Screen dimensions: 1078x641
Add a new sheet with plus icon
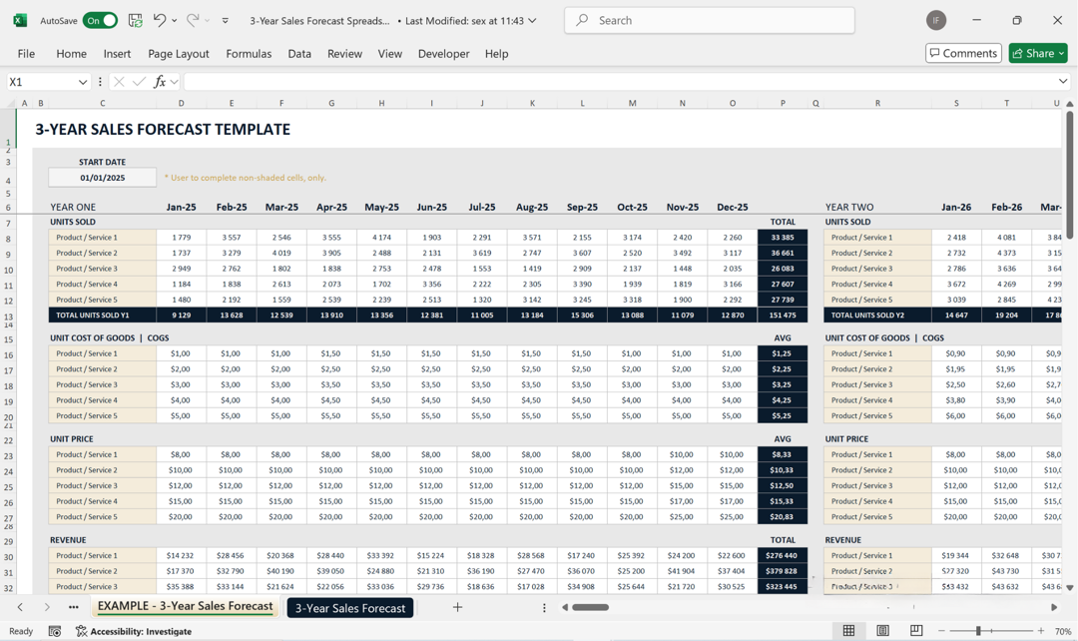coord(457,607)
